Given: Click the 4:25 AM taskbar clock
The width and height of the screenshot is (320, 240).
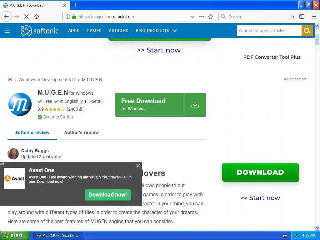Looking at the screenshot, I should 308,235.
